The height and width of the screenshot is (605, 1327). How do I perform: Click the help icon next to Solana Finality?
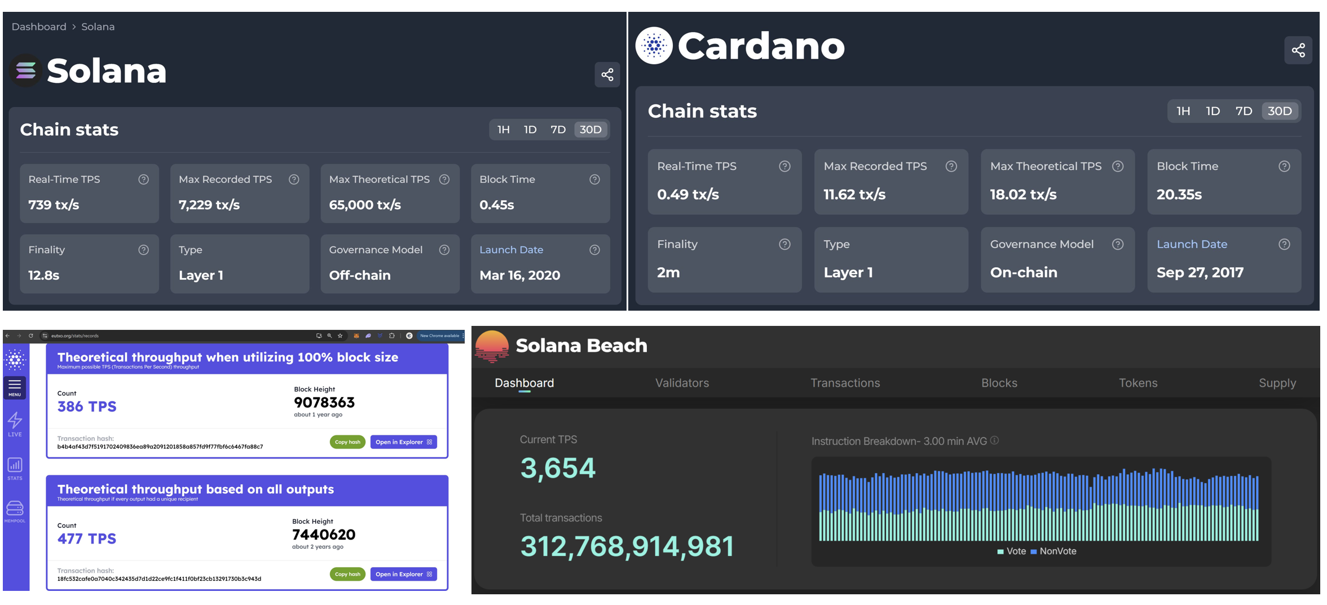pos(144,250)
